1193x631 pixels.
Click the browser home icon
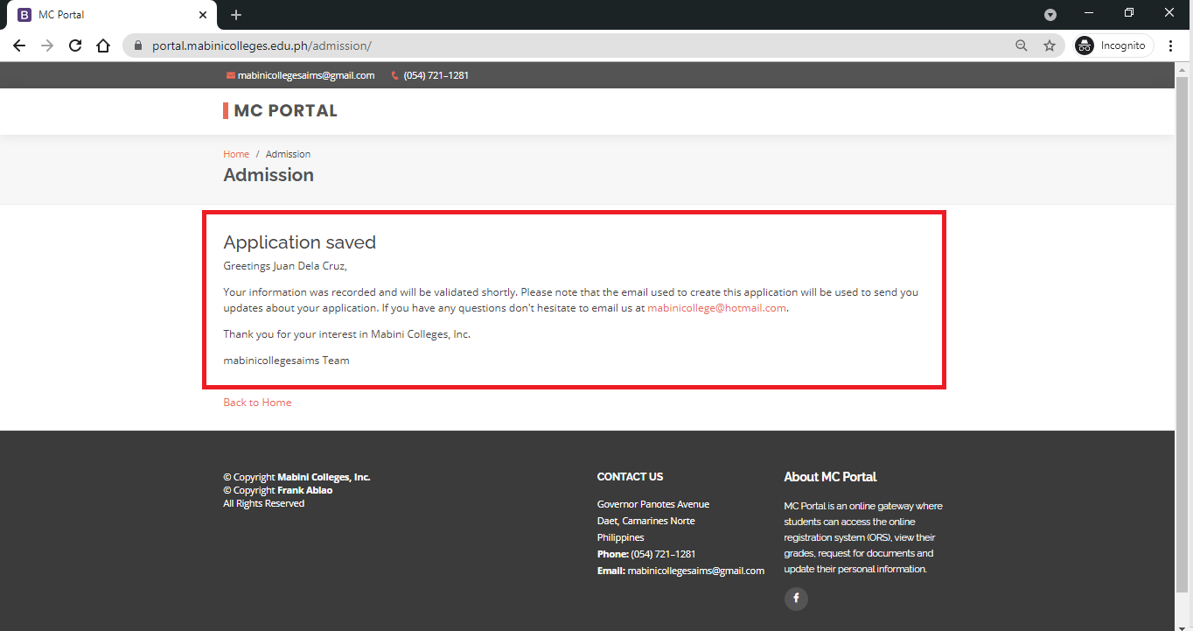(103, 46)
